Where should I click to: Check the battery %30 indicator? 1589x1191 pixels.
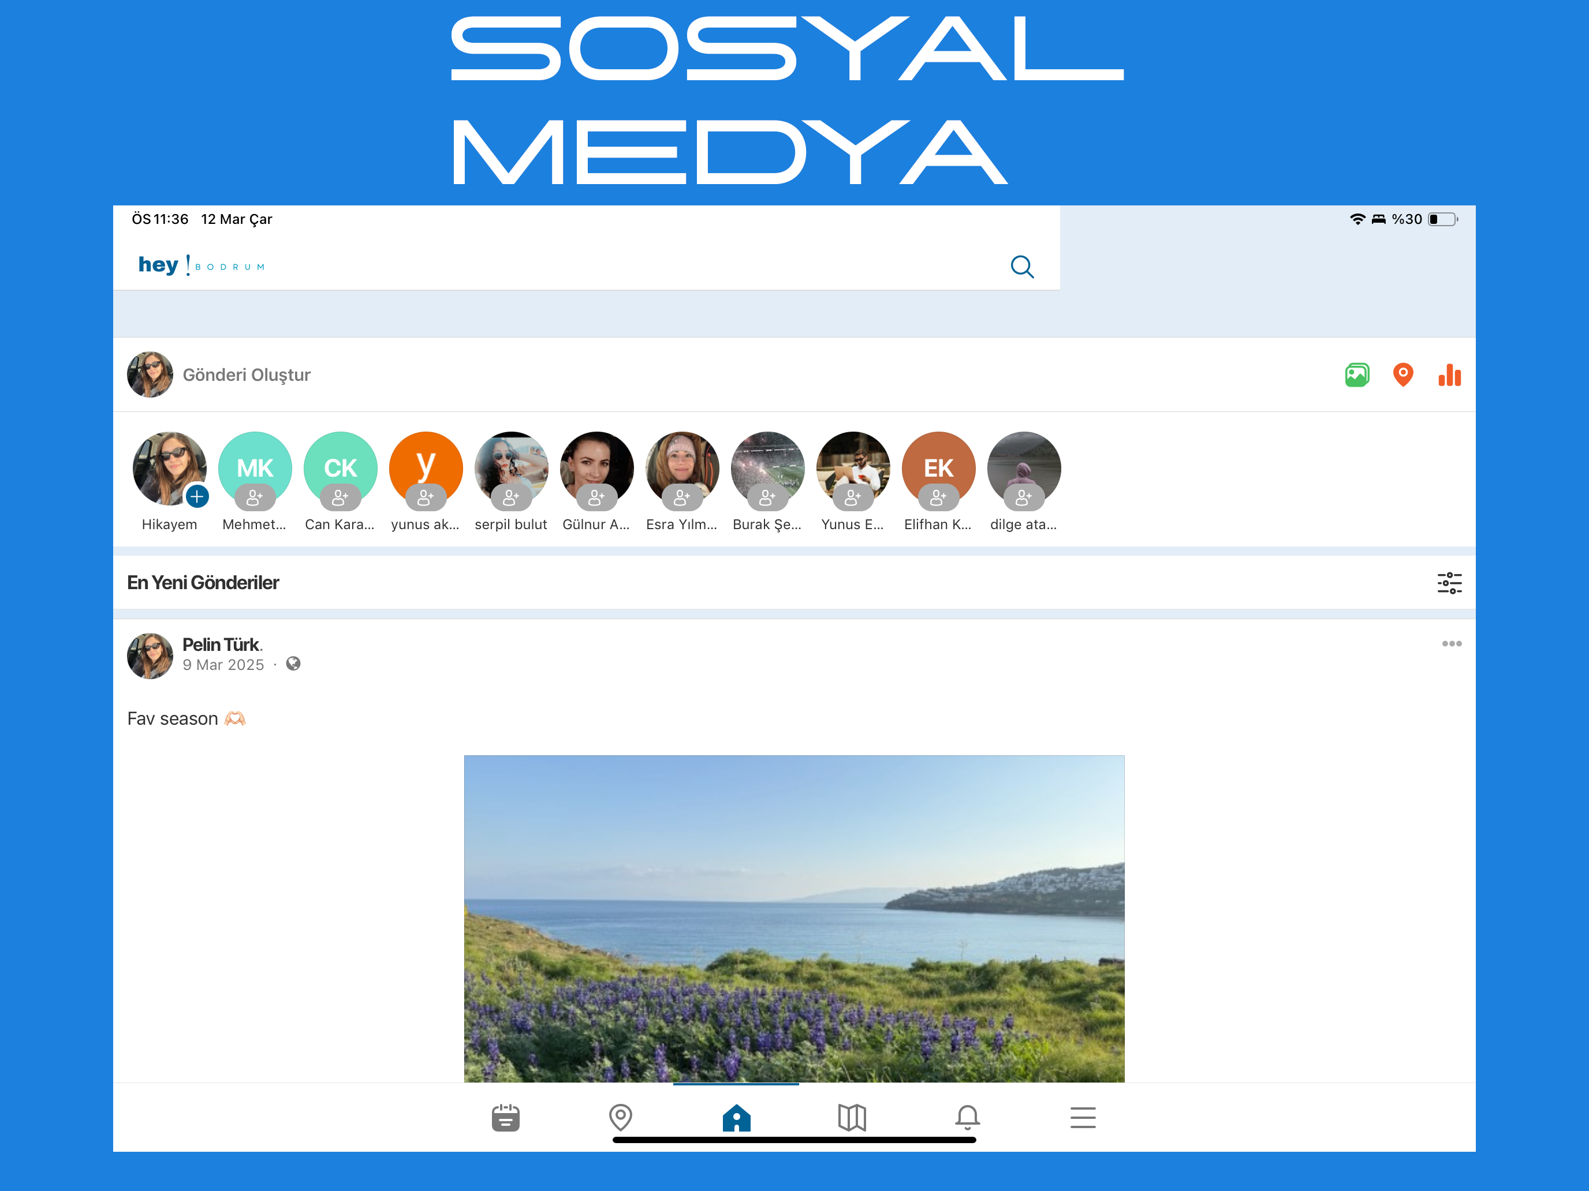click(x=1424, y=219)
